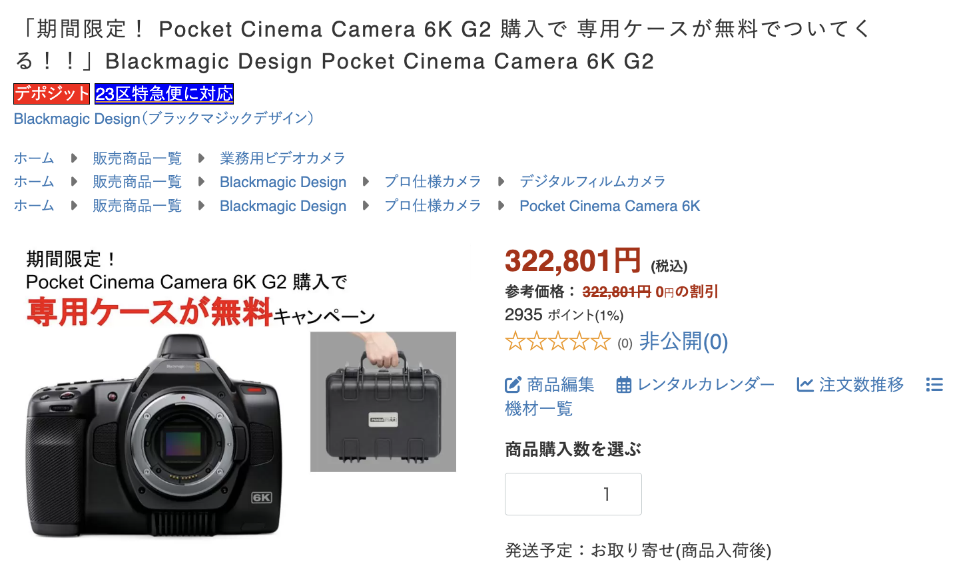Open the レンタルカレンダー calendar icon

click(623, 385)
